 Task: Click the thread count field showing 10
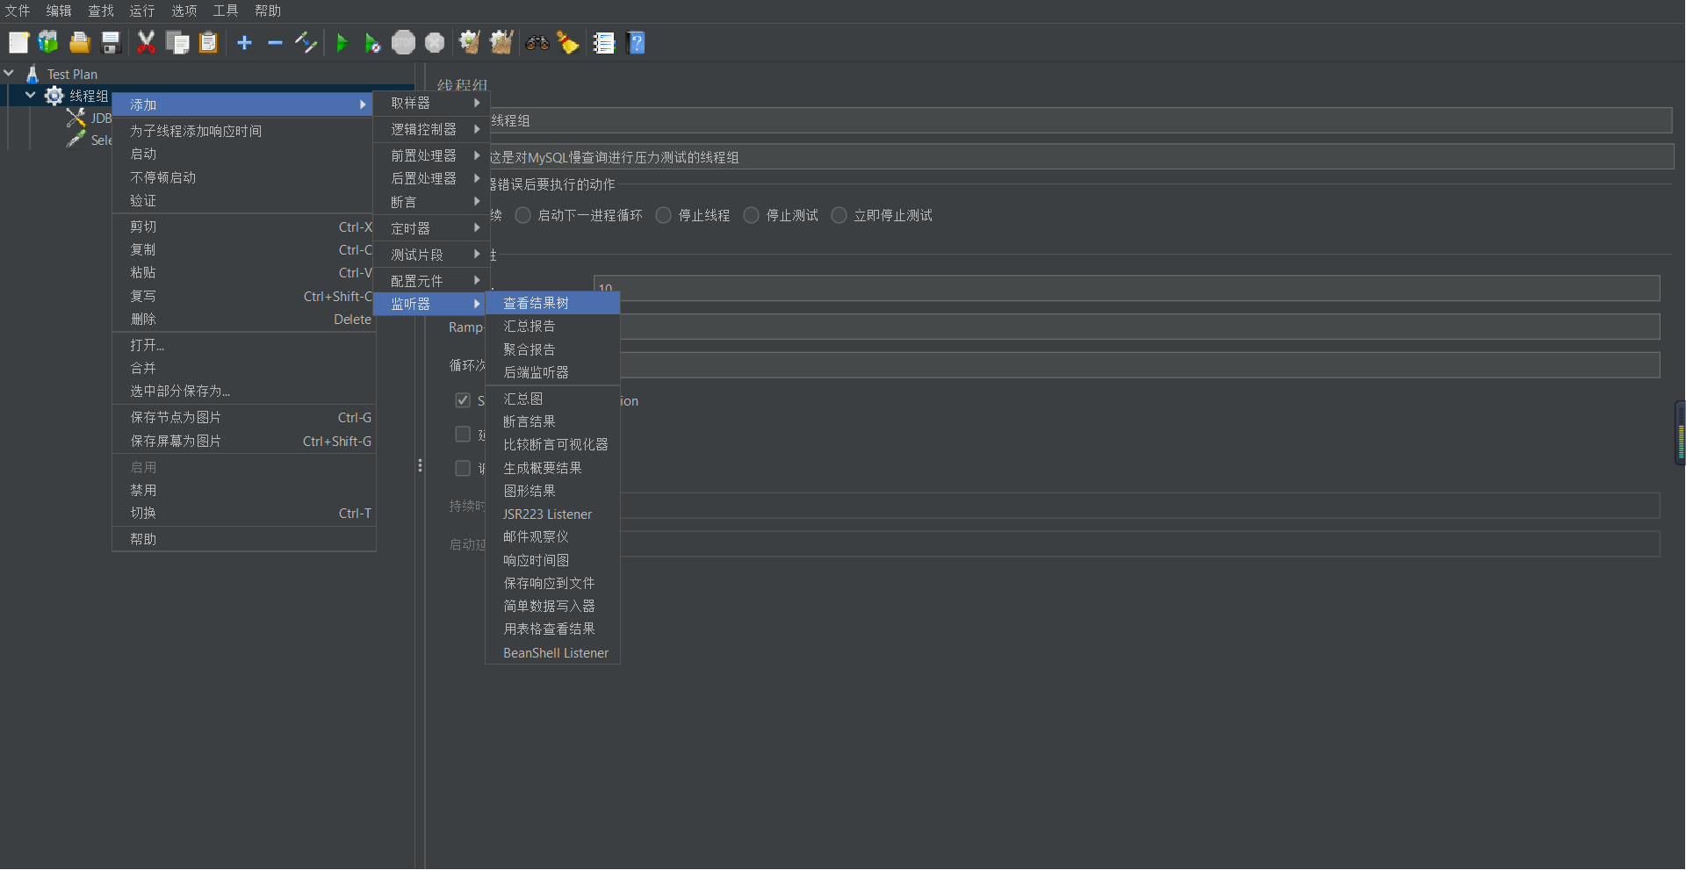pos(1127,288)
